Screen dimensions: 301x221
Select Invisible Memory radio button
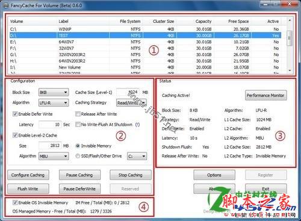click(x=78, y=146)
